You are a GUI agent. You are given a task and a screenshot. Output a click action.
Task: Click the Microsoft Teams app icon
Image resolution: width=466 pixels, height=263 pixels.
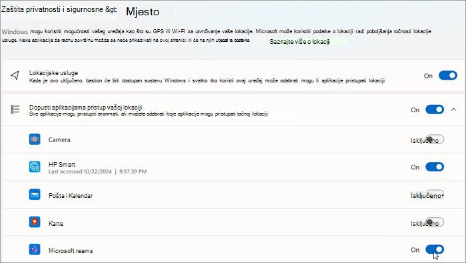point(35,250)
